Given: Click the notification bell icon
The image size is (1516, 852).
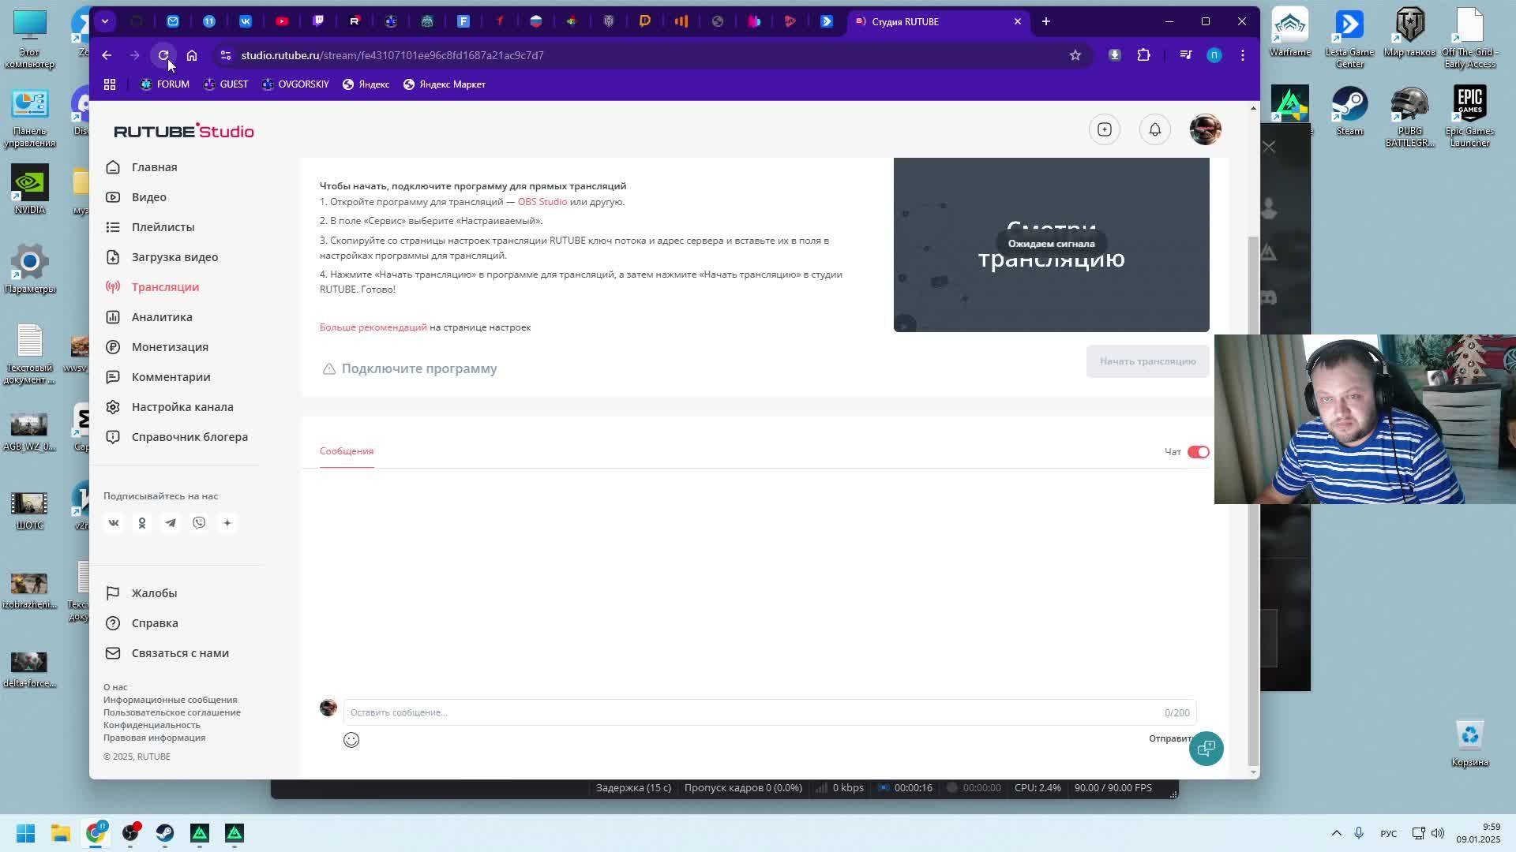Looking at the screenshot, I should click(x=1154, y=129).
